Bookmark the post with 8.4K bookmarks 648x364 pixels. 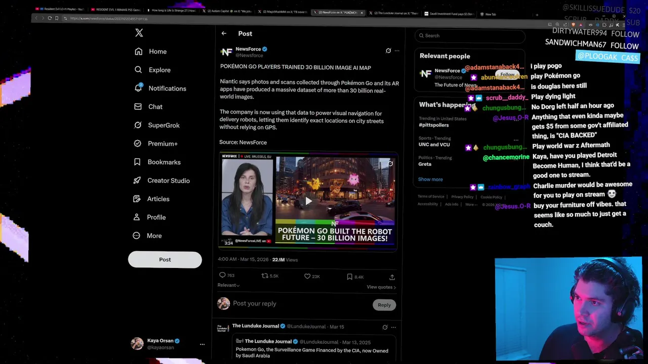click(x=349, y=277)
